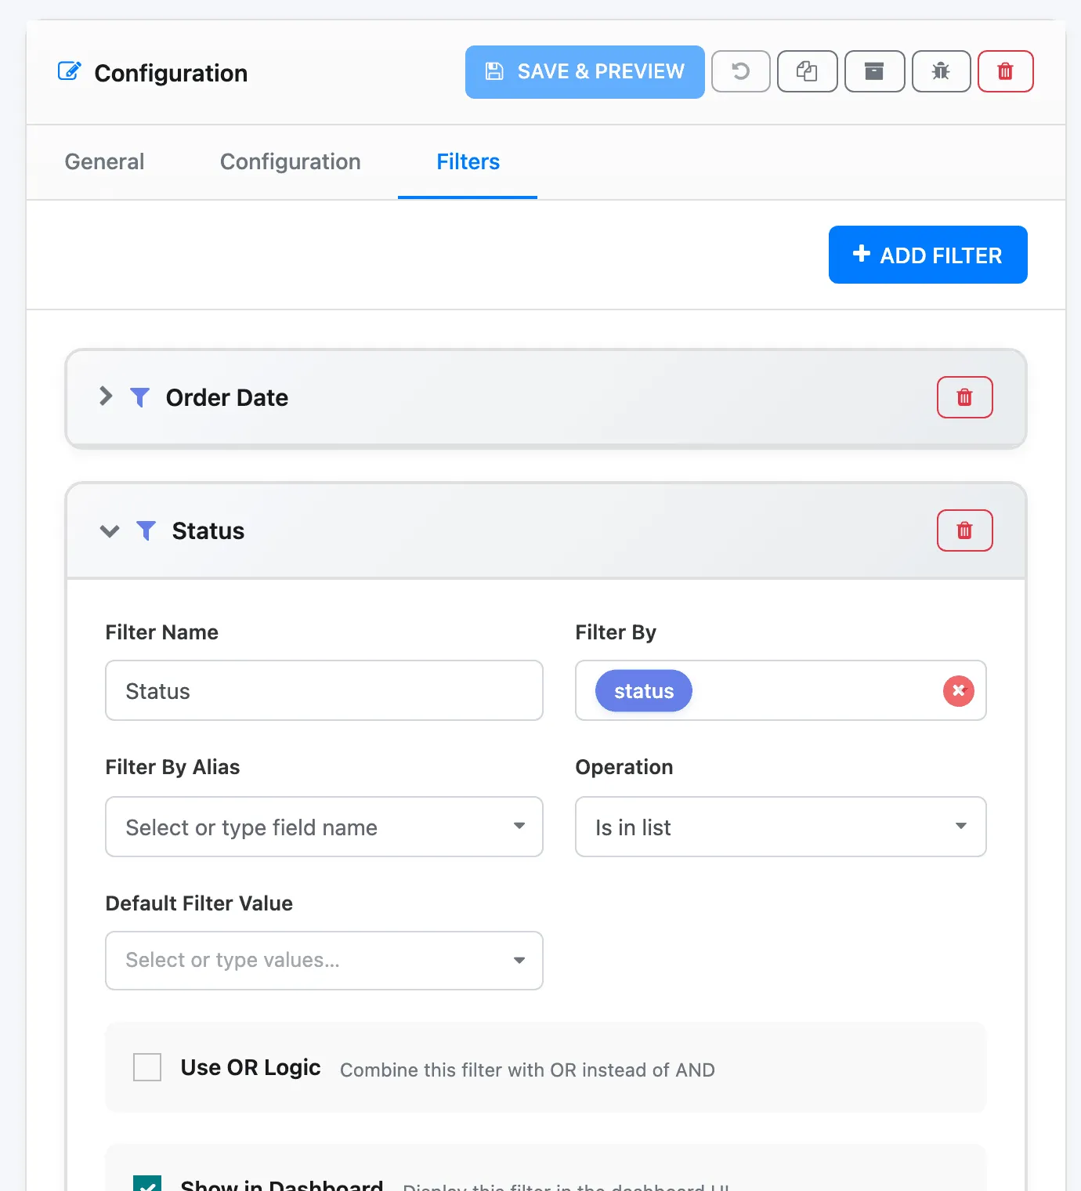Click the Order Date filter title
This screenshot has height=1191, width=1081.
(x=227, y=397)
